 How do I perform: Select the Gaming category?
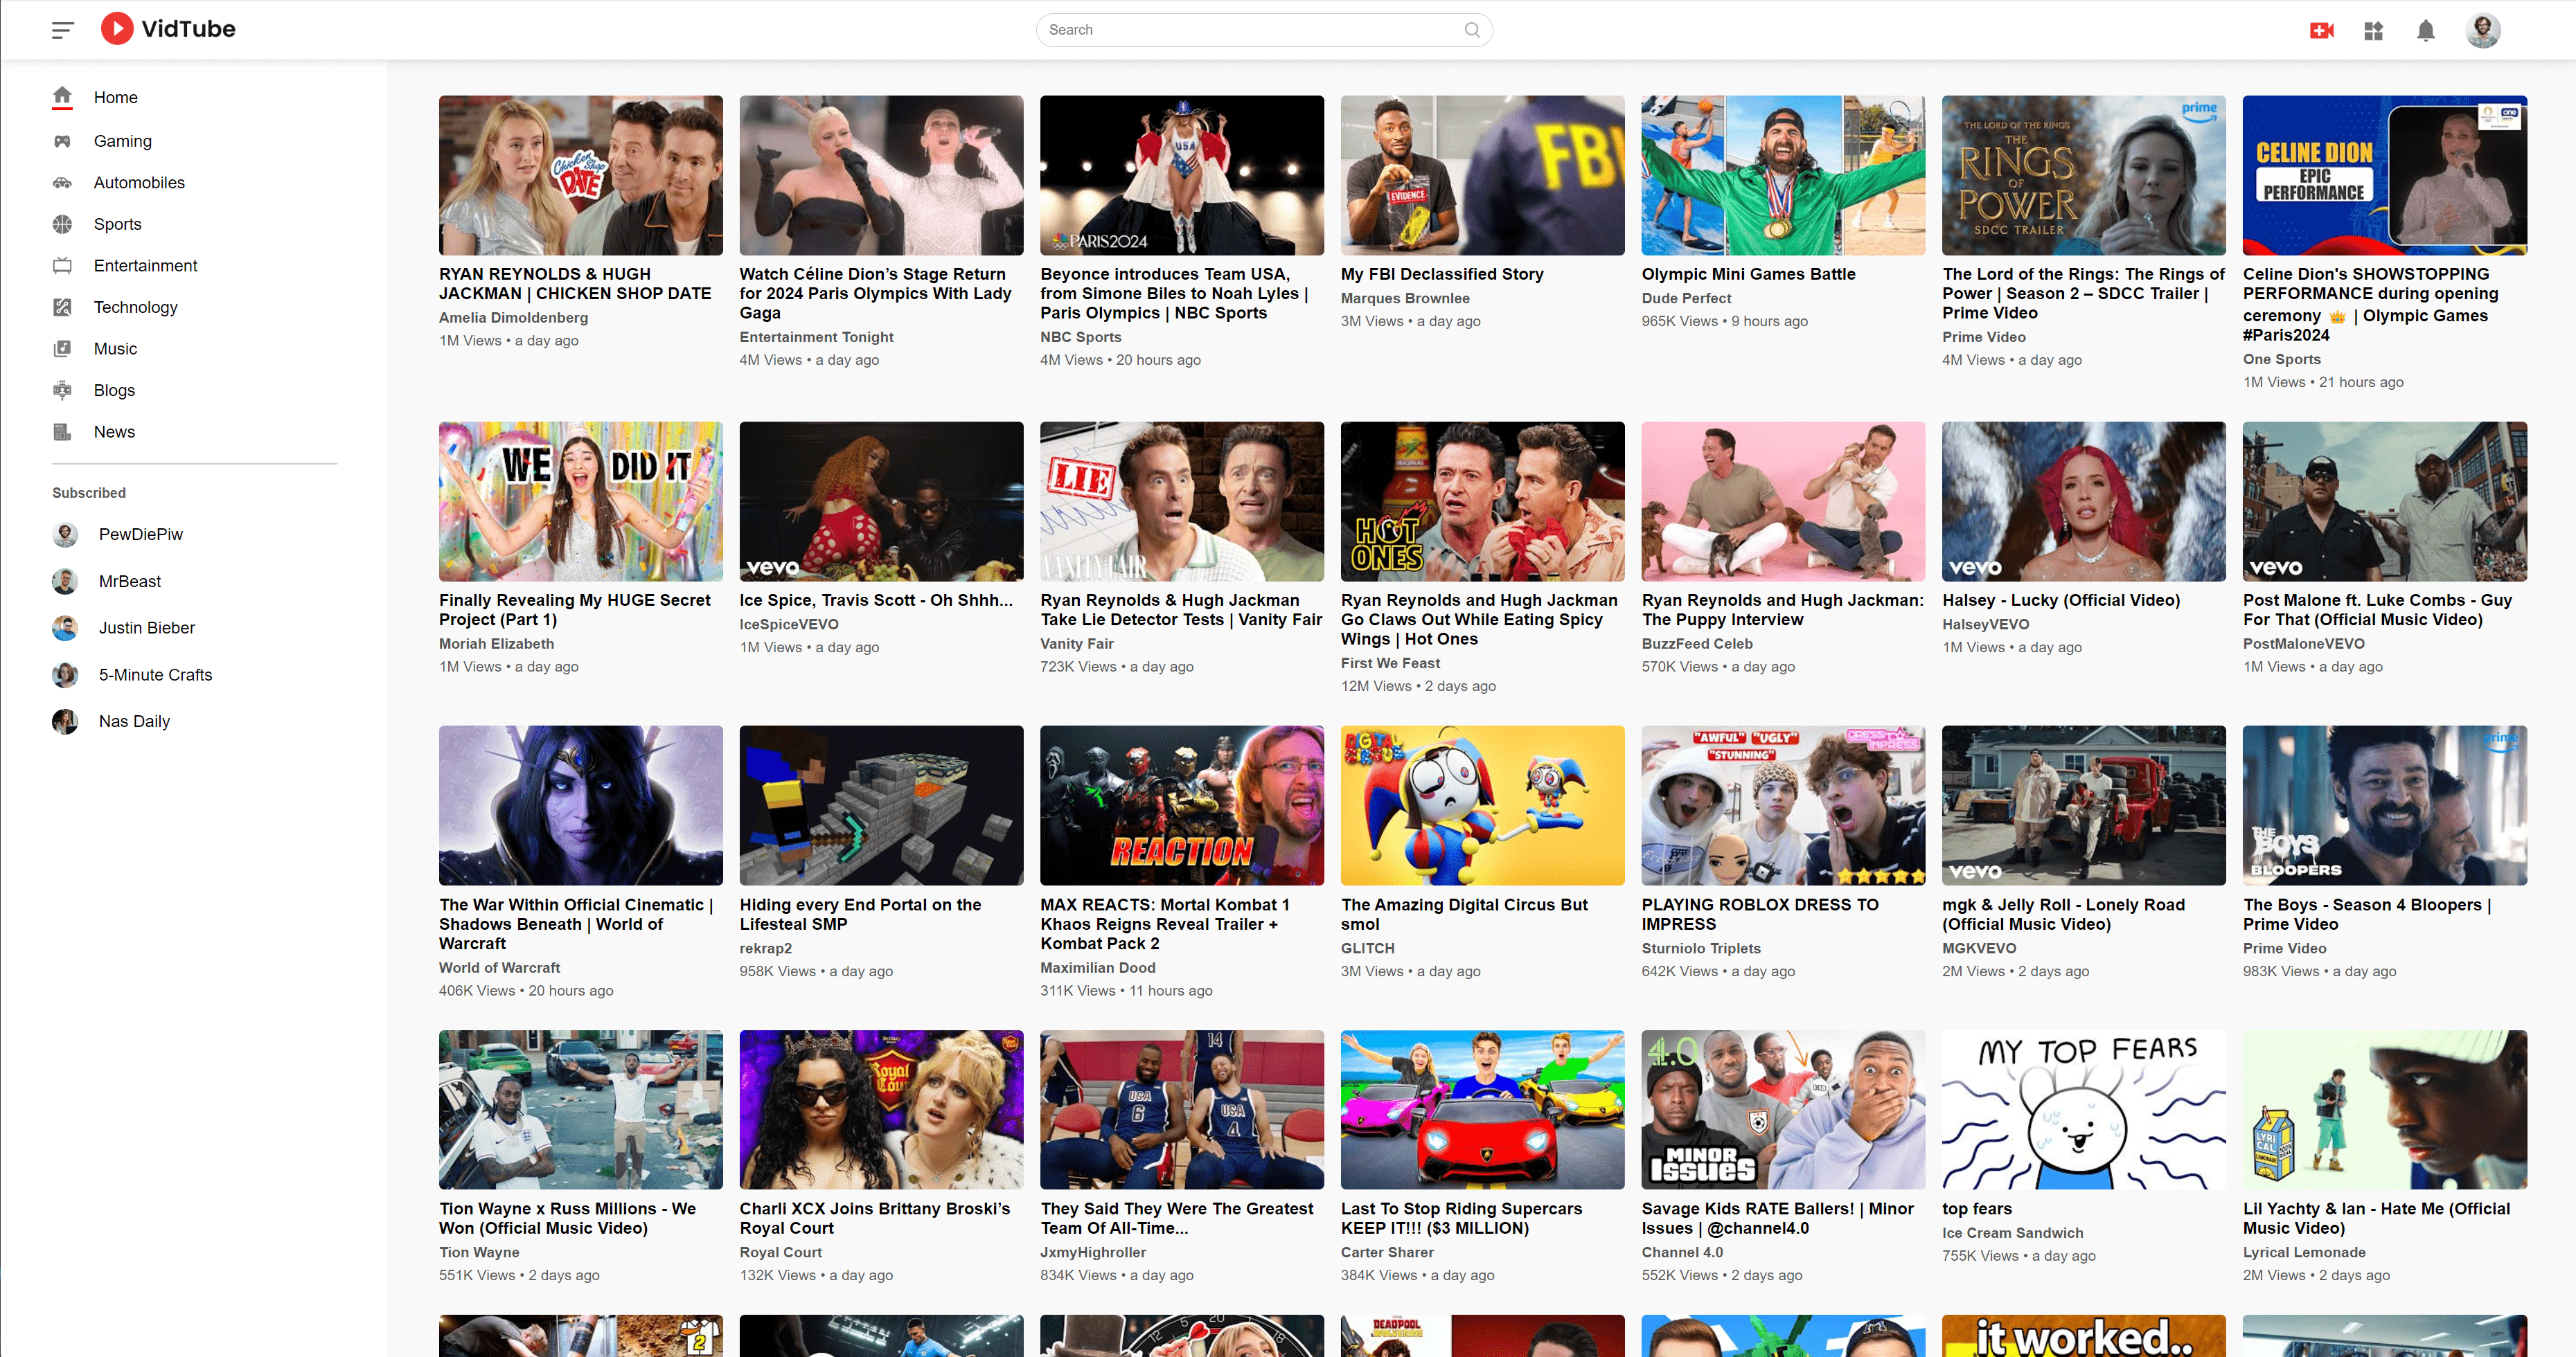123,141
